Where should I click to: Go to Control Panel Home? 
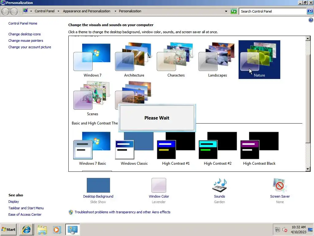[x=23, y=23]
